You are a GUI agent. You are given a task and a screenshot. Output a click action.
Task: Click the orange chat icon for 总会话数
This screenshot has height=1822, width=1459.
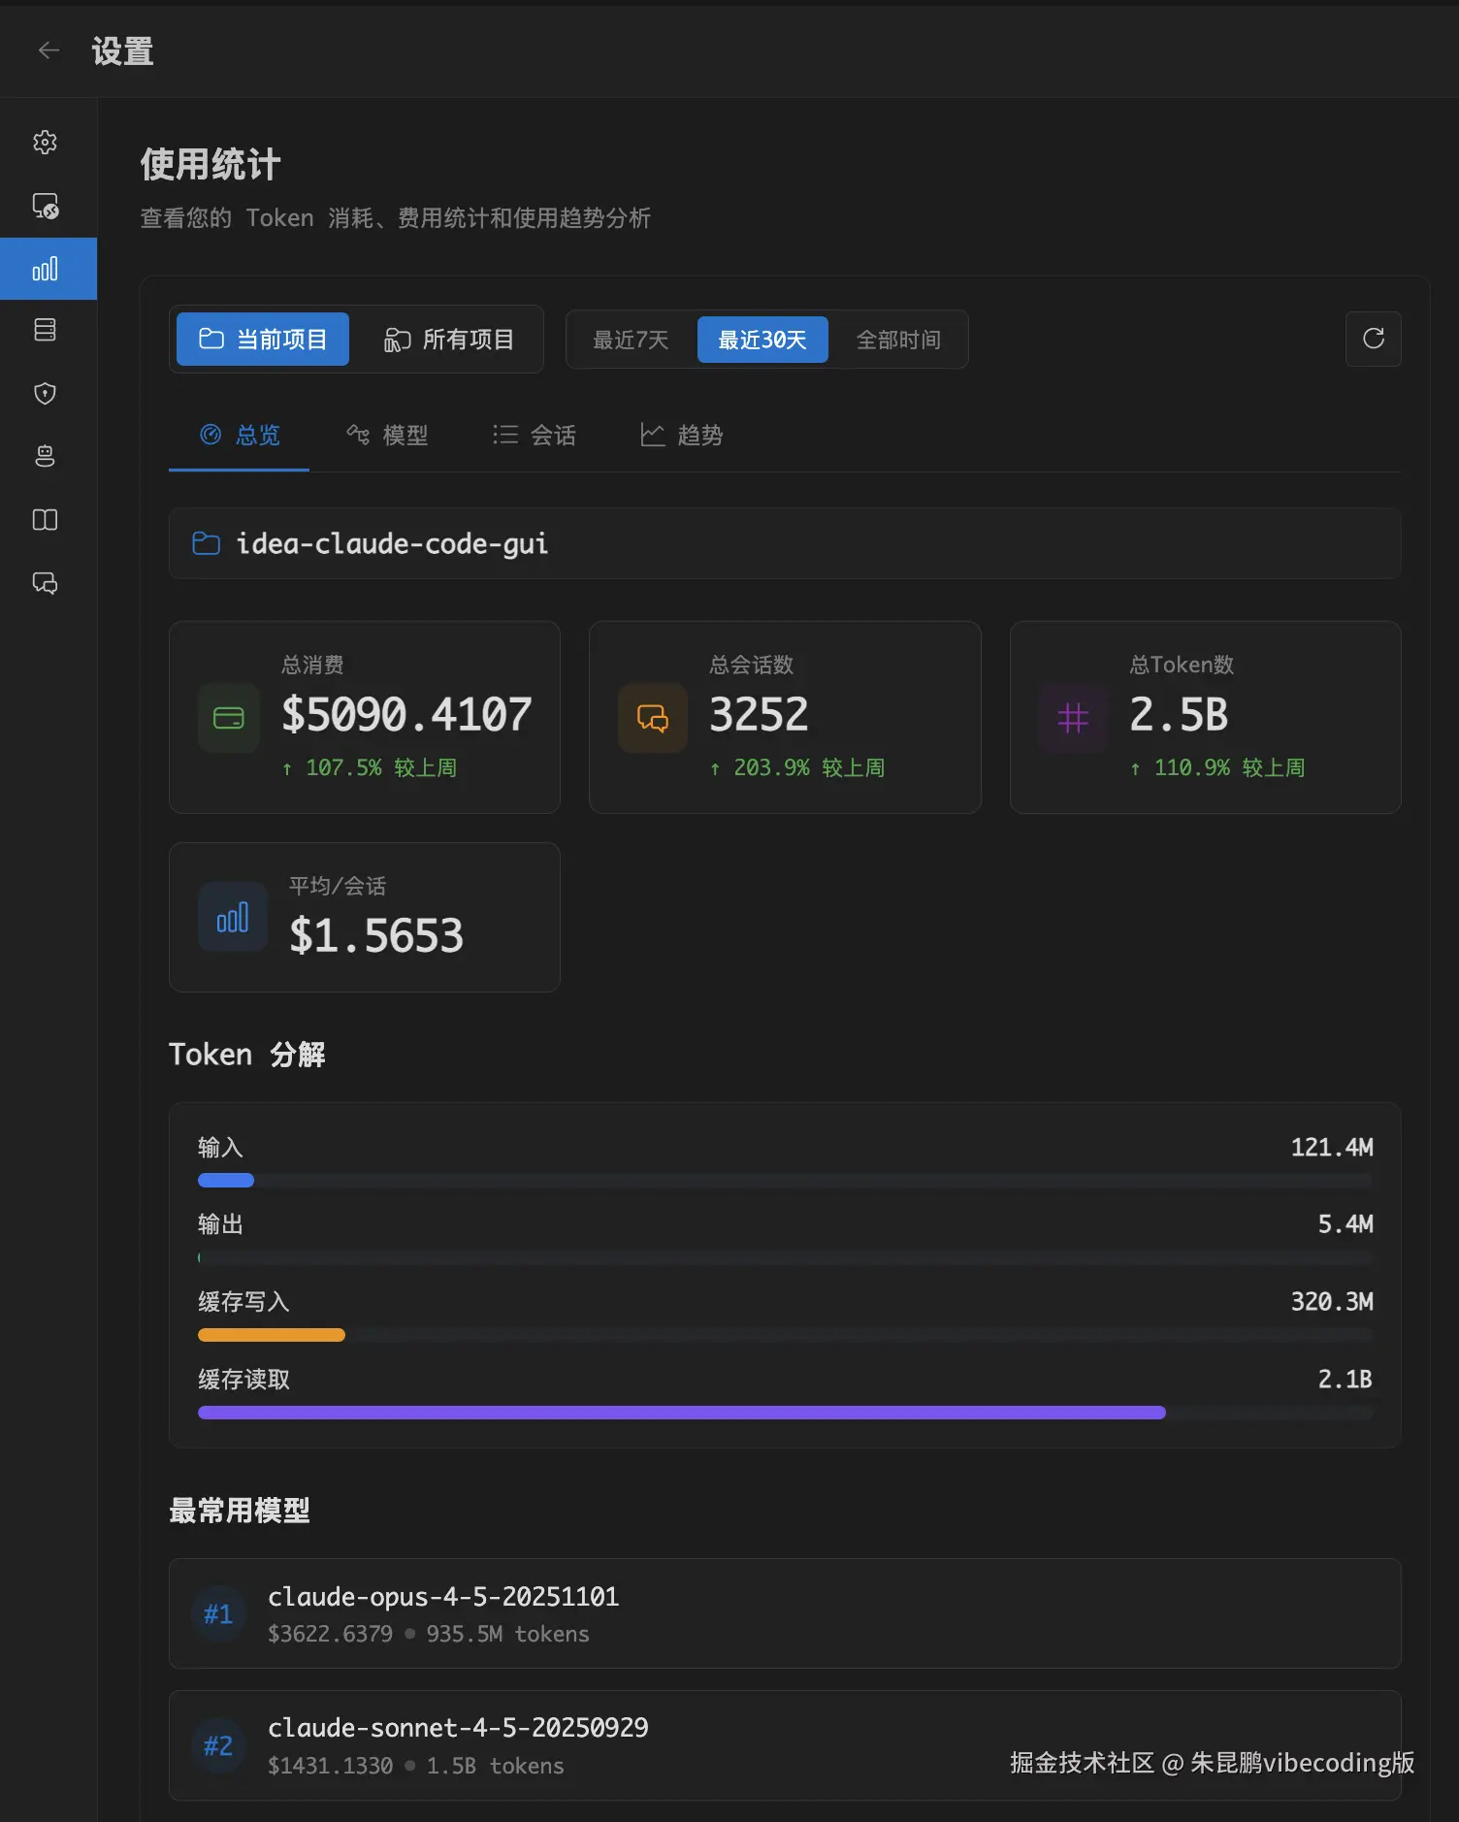click(652, 718)
